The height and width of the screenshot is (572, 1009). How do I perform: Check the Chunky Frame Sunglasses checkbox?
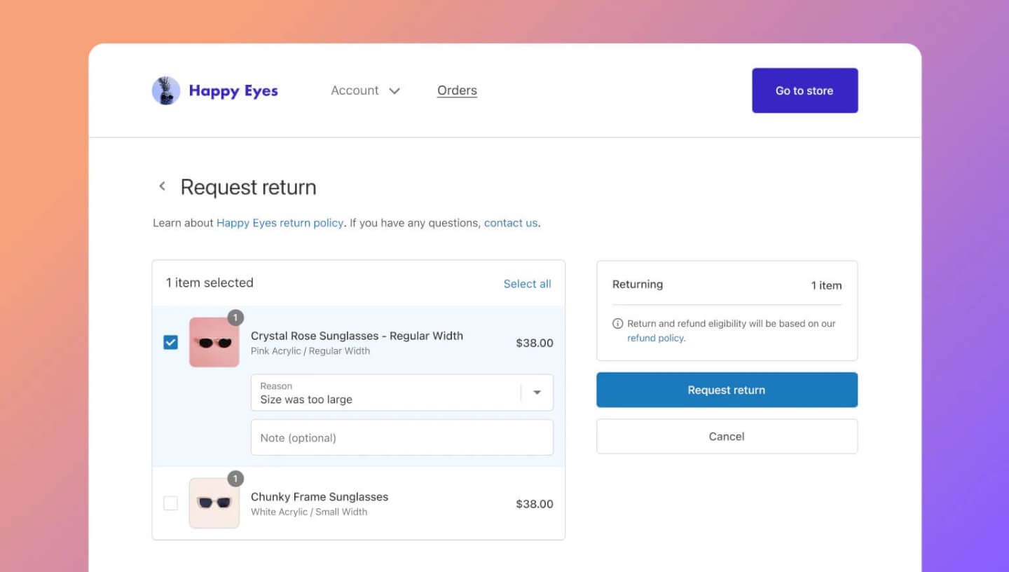170,503
